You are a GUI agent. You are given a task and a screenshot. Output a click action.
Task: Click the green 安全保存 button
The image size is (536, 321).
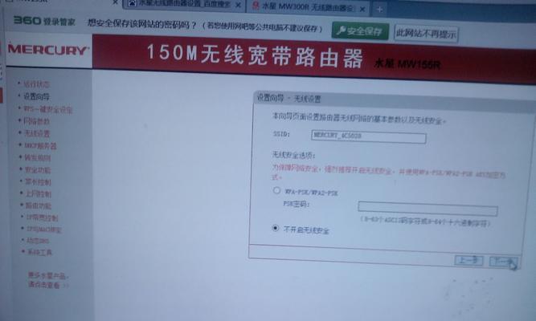click(x=360, y=31)
